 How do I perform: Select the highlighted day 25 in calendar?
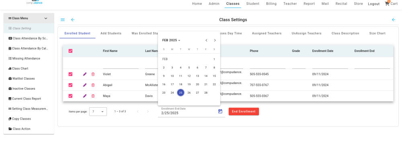[180, 93]
